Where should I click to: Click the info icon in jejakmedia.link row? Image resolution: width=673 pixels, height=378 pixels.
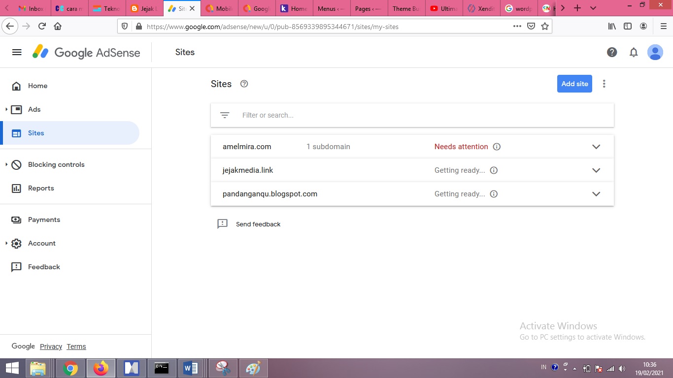click(494, 170)
